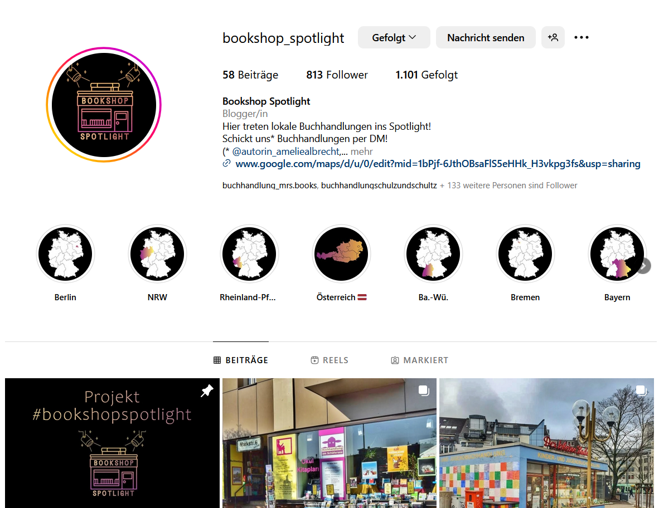Show next highlights with right arrow
The height and width of the screenshot is (508, 659).
tap(643, 266)
